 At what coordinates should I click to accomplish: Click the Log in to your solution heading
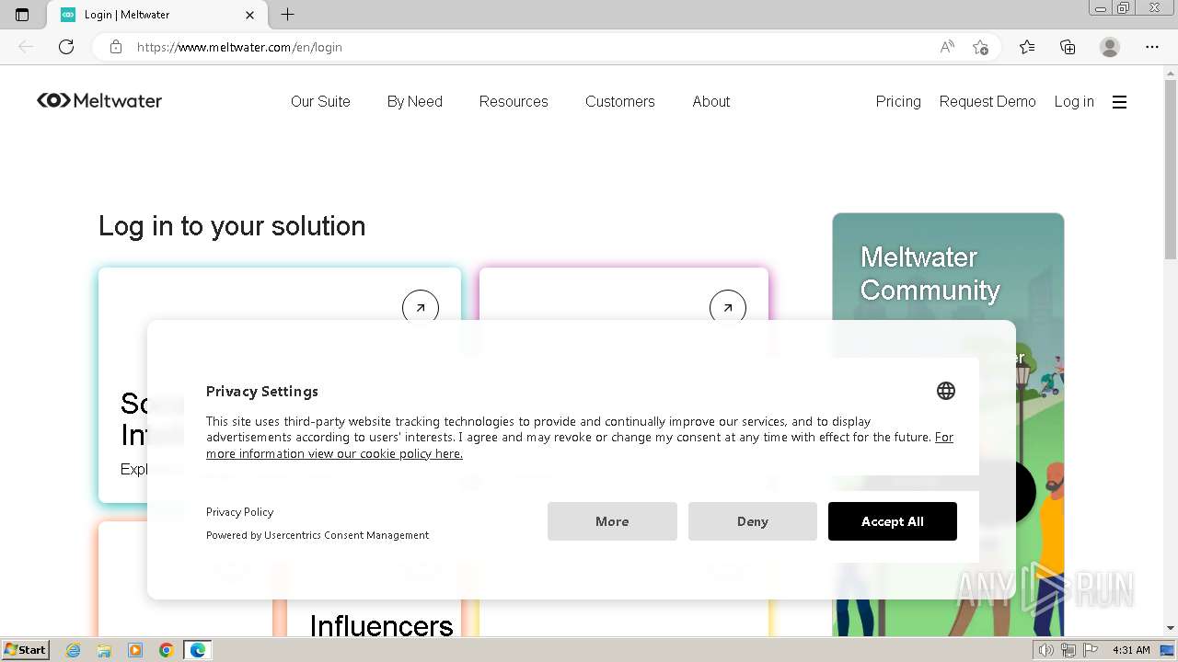[232, 226]
